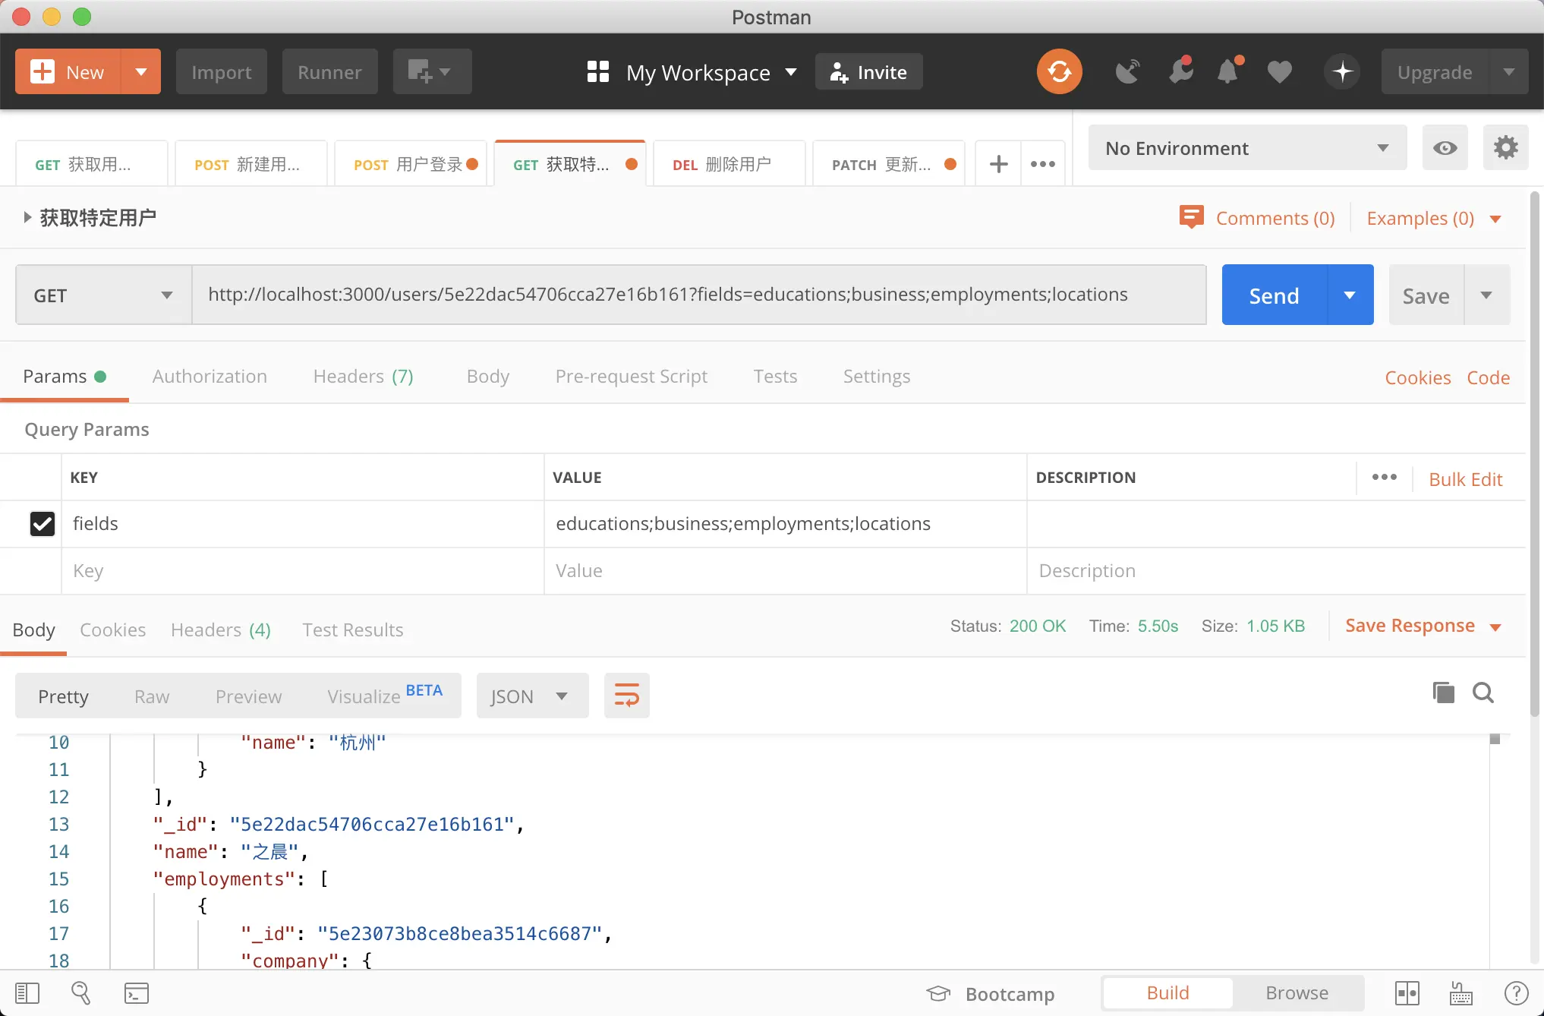Click the environment quick look eye
1544x1016 pixels.
click(1445, 148)
